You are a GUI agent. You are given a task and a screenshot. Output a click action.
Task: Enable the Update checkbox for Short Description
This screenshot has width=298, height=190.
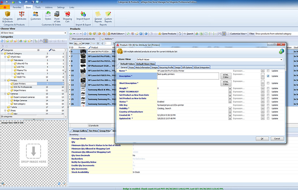click(268, 83)
